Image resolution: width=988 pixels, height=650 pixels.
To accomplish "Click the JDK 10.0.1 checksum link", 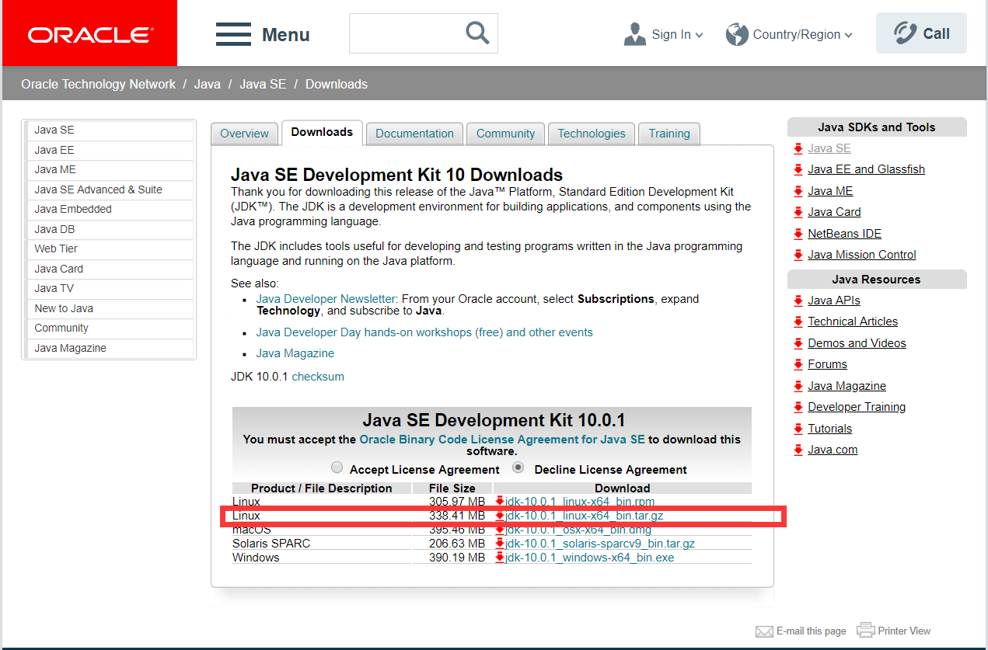I will tap(318, 377).
